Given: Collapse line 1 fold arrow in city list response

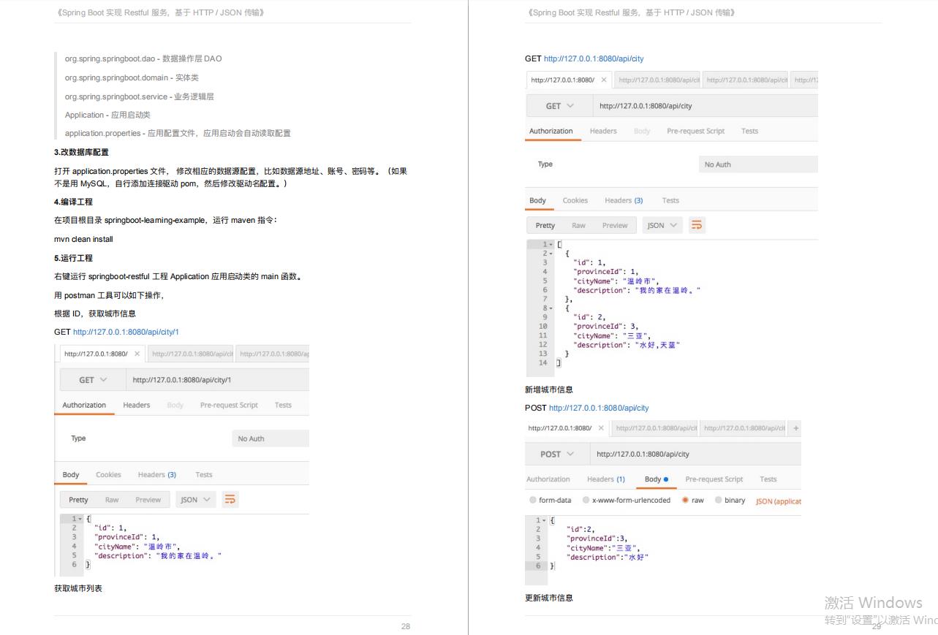Looking at the screenshot, I should pyautogui.click(x=552, y=244).
